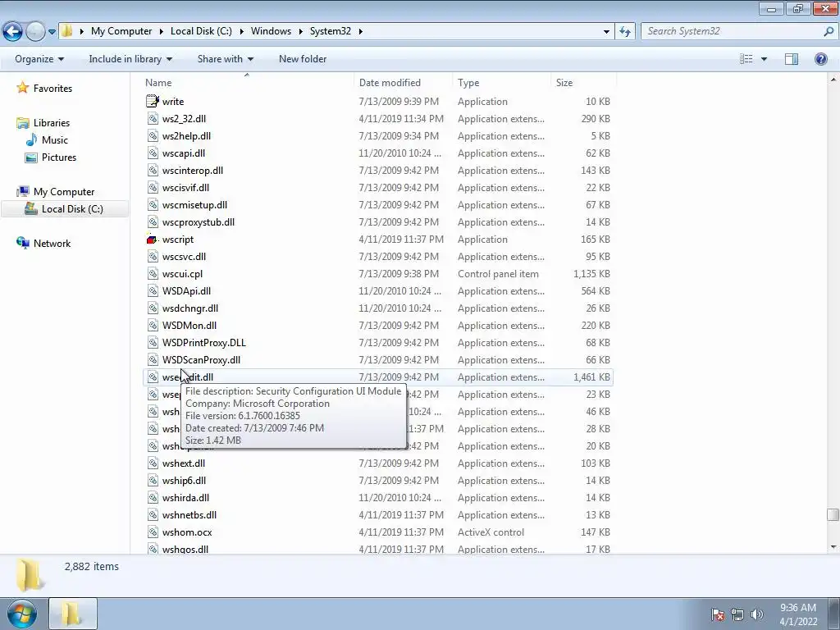Open the Music library
The image size is (840, 630).
(55, 139)
